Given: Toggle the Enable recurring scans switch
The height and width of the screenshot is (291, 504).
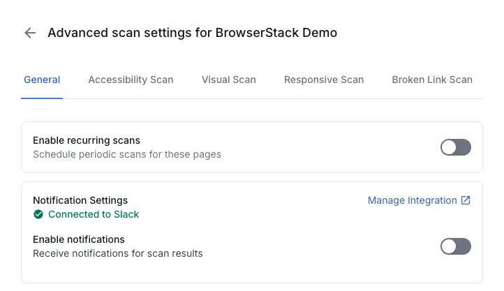Looking at the screenshot, I should point(455,147).
